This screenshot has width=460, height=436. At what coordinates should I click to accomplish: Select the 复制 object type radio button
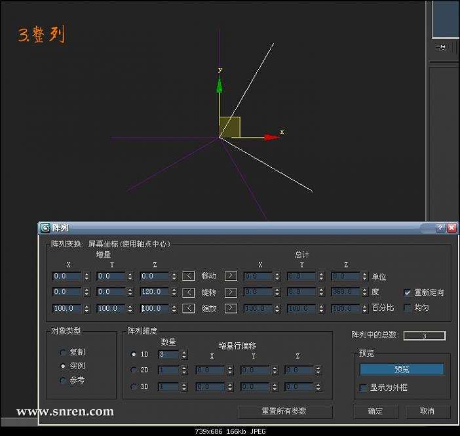pyautogui.click(x=63, y=352)
